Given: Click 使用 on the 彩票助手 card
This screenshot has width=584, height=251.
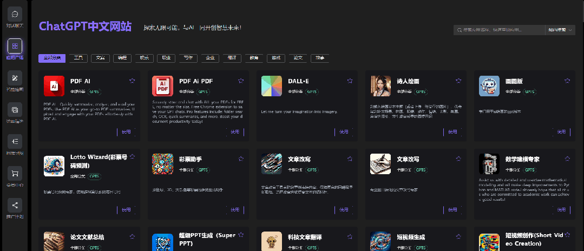Looking at the screenshot, I should tap(235, 210).
